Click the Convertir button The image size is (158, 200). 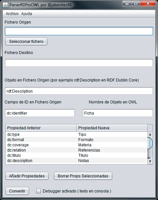pyautogui.click(x=17, y=191)
